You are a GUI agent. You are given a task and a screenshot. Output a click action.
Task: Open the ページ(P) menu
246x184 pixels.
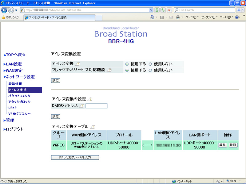pyautogui.click(x=192, y=17)
